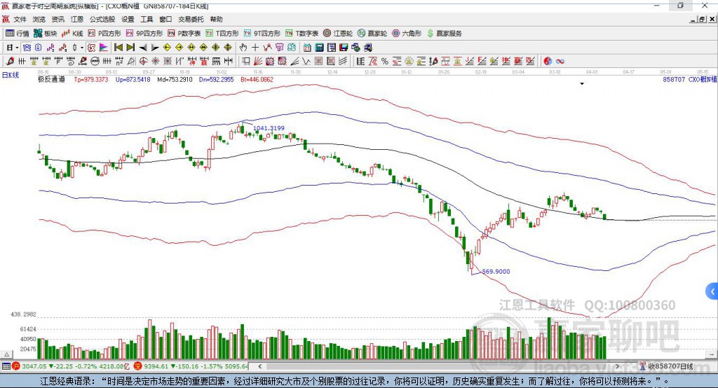718x388 pixels.
Task: Open the 行情 quotes view
Action: pyautogui.click(x=18, y=34)
